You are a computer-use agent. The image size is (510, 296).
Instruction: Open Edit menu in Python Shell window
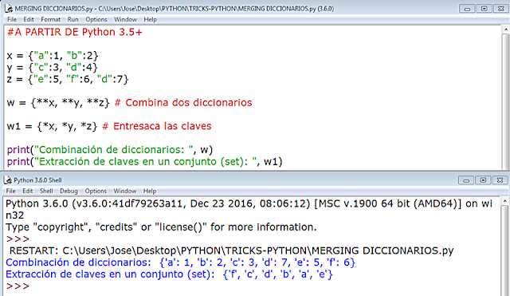point(28,191)
